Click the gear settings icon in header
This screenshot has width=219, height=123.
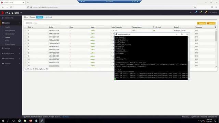191,13
